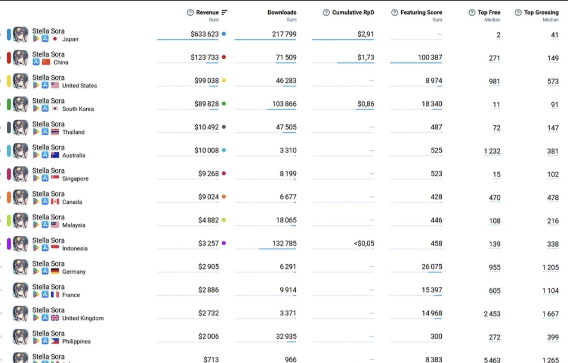The height and width of the screenshot is (363, 568).
Task: Click App Store icon in Philippines row
Action: click(45, 341)
